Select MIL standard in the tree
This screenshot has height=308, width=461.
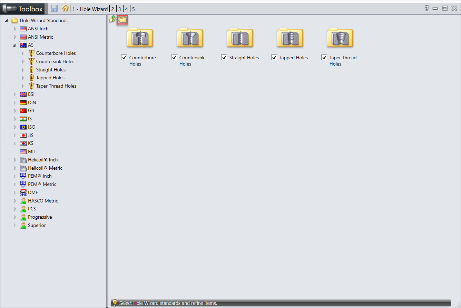[x=32, y=151]
